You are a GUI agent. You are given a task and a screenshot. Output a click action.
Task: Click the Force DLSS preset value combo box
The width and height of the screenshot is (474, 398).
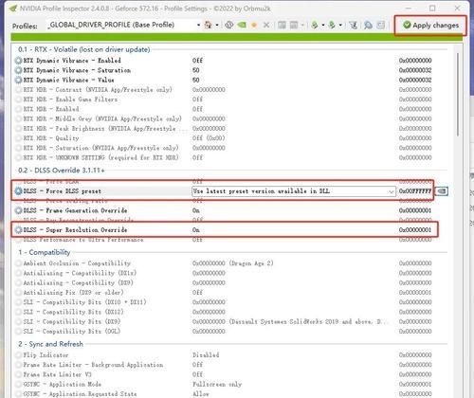[x=294, y=191]
